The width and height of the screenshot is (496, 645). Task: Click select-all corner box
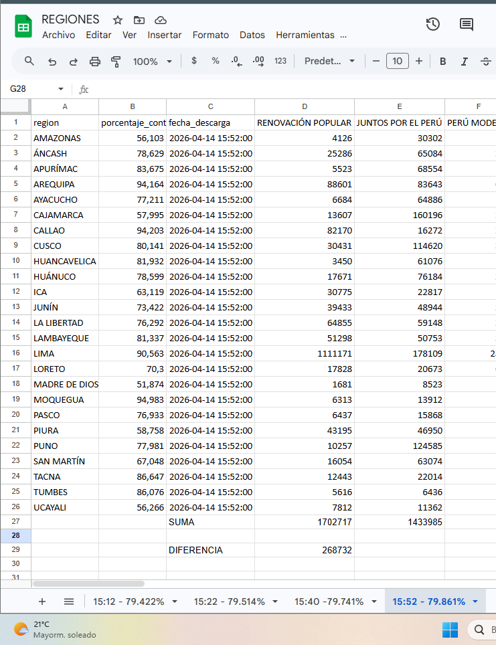pos(15,106)
